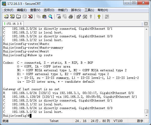Click the Find magnifier icon

pyautogui.click(x=51, y=17)
